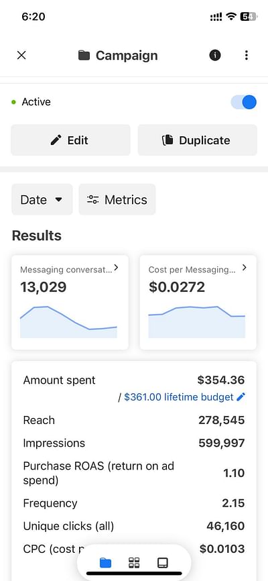Select the Impressions row label
The height and width of the screenshot is (581, 268).
(x=54, y=443)
